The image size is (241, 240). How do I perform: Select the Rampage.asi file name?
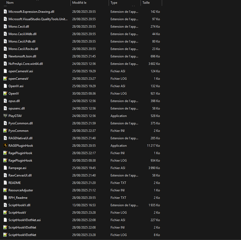click(x=17, y=168)
